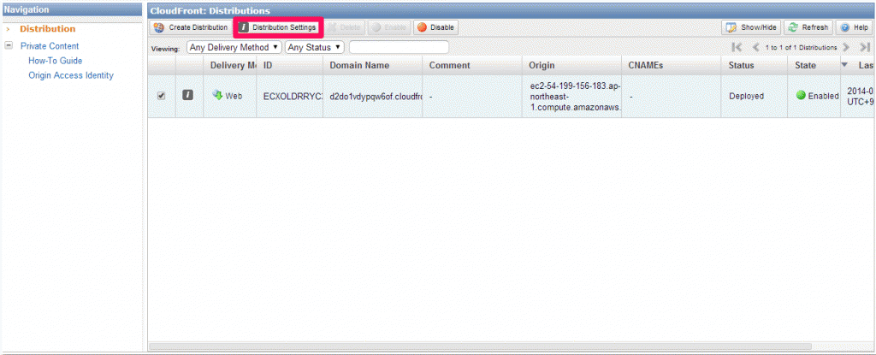Click the Create Distribution button
This screenshot has height=355, width=876.
(x=191, y=27)
